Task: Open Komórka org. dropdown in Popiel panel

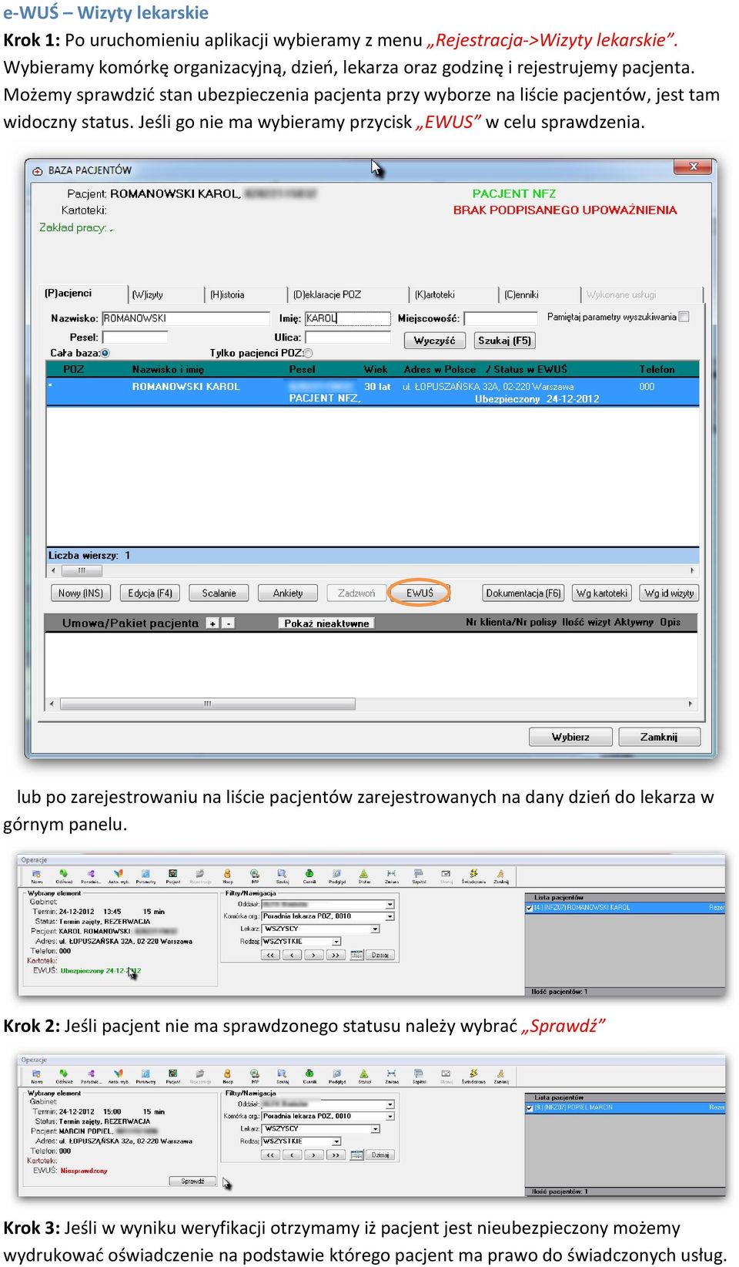Action: [390, 1116]
